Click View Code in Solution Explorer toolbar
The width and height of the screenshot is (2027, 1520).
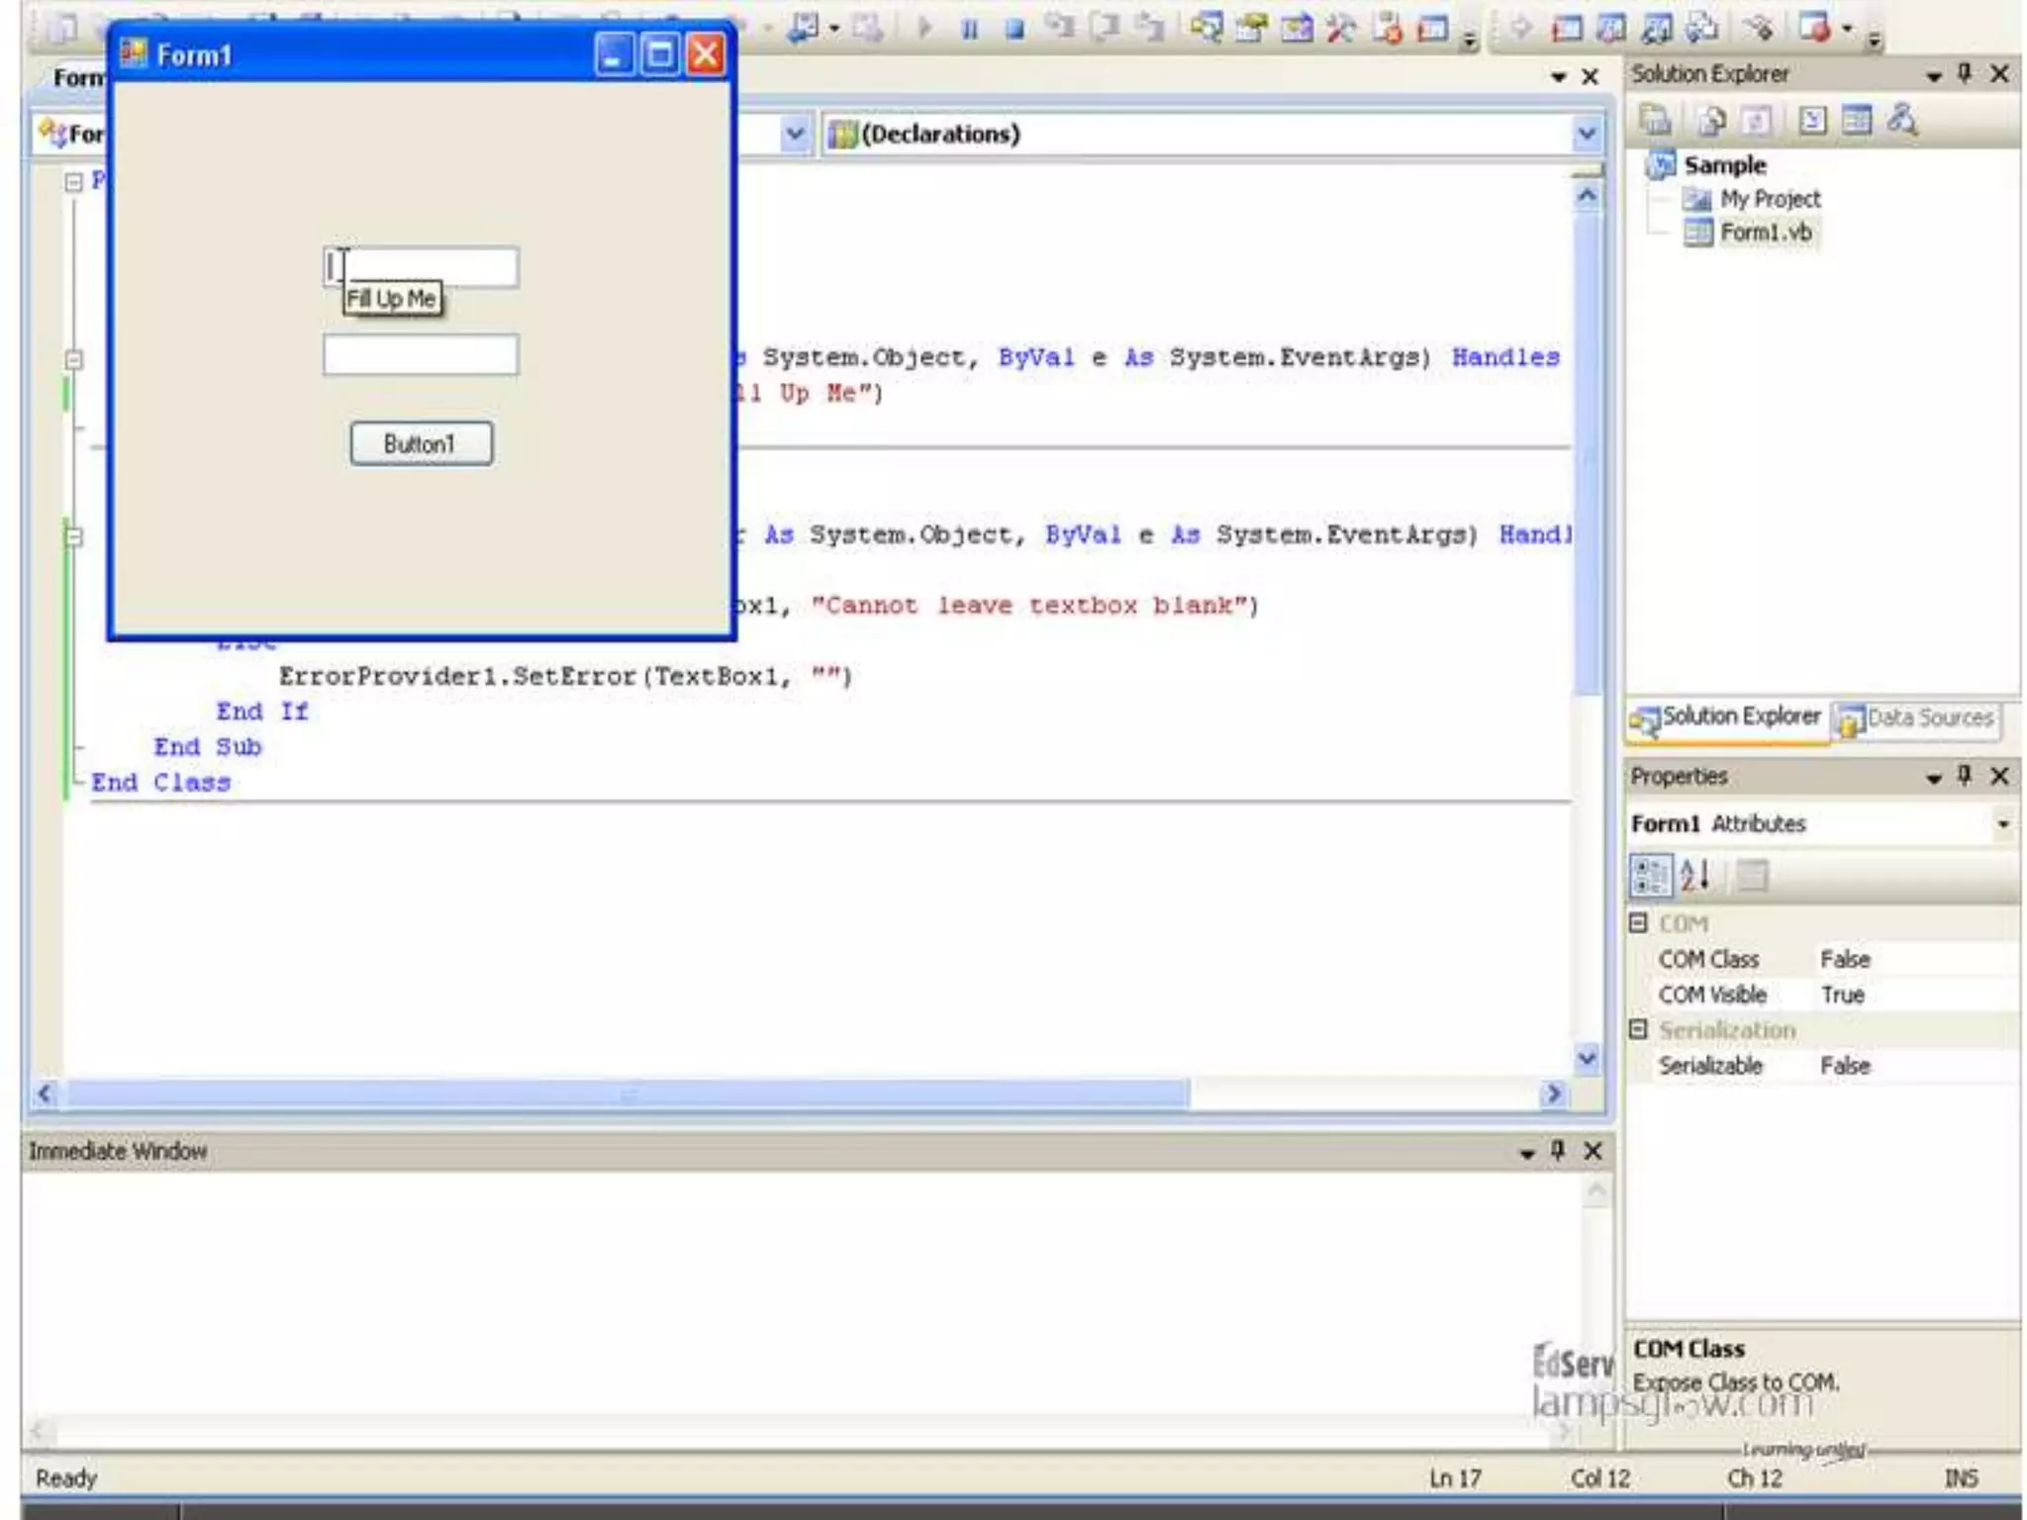coord(1812,121)
